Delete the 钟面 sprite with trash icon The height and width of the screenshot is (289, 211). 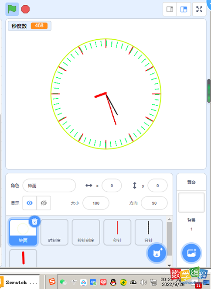tap(34, 221)
